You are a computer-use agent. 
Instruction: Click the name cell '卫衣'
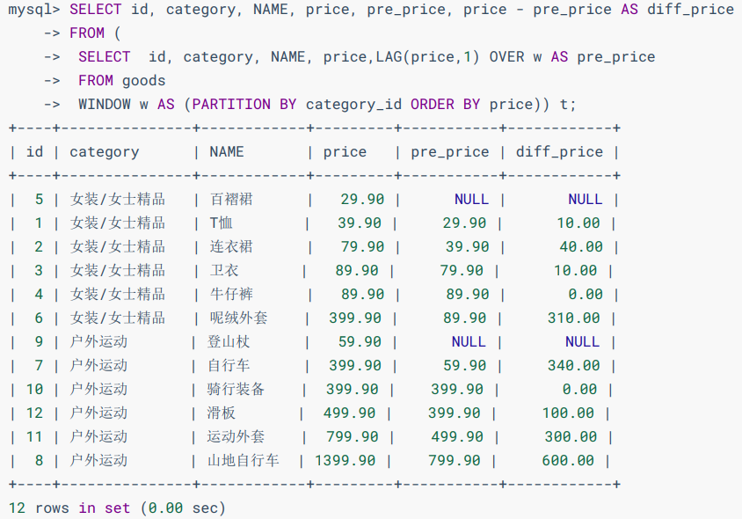pyautogui.click(x=224, y=270)
